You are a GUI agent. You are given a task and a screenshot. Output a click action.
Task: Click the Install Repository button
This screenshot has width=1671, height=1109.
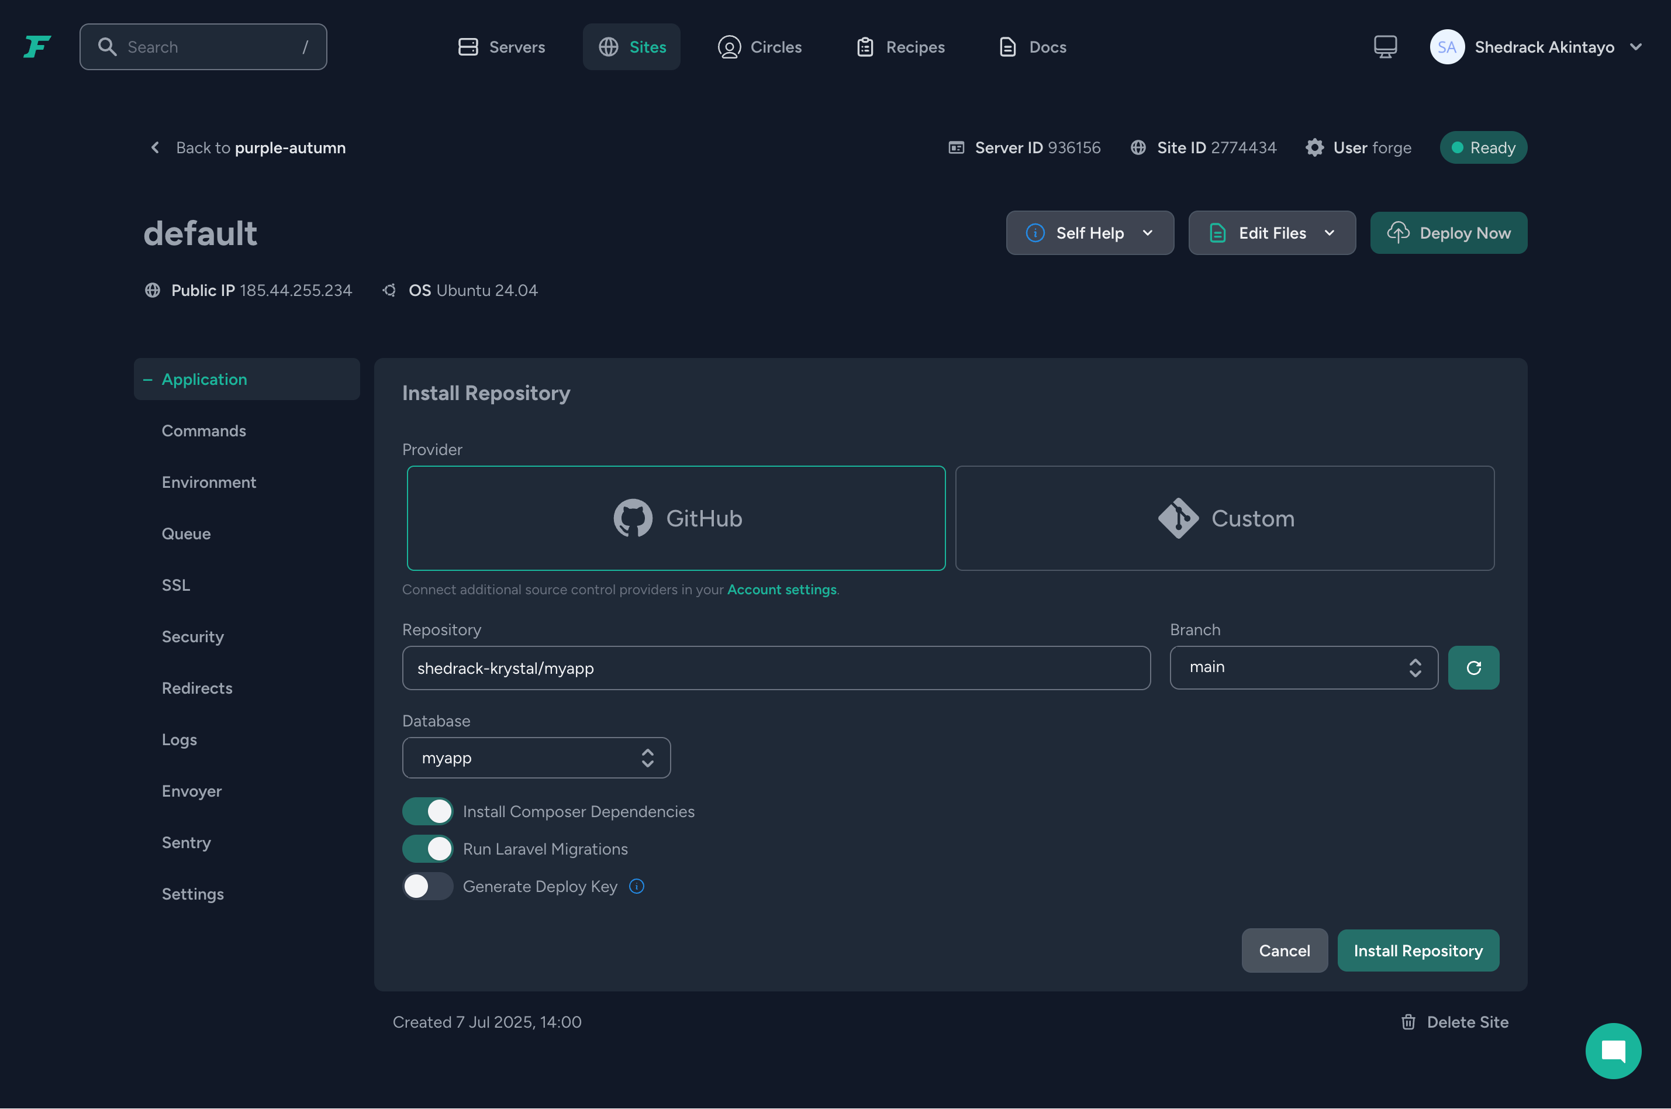click(x=1418, y=950)
